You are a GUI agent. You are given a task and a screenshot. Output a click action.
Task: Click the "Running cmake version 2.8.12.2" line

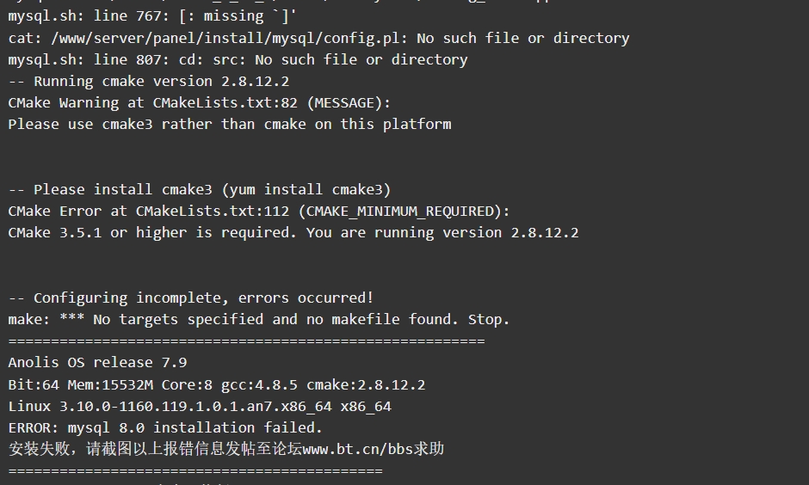[149, 82]
